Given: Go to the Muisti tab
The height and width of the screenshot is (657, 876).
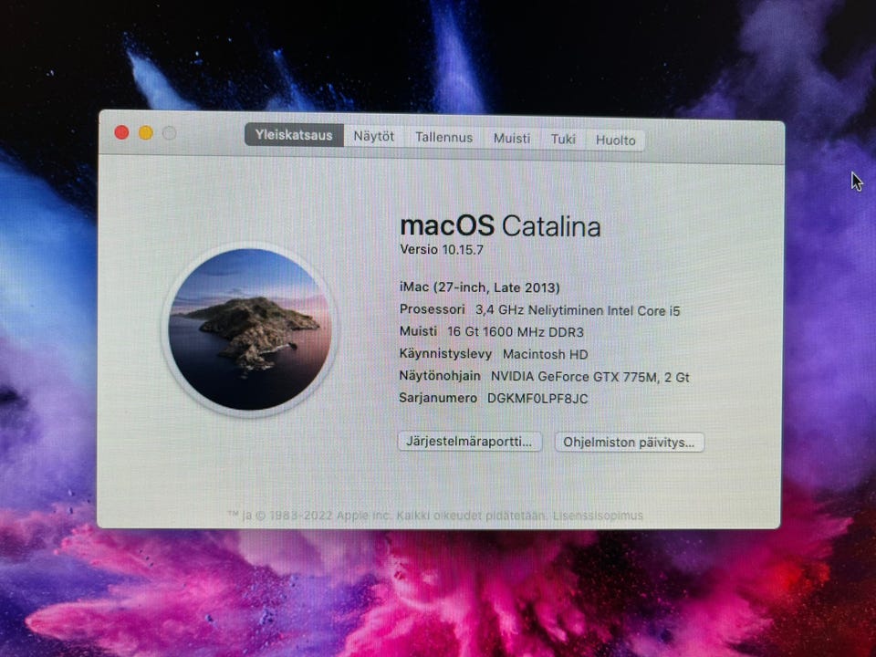Looking at the screenshot, I should pyautogui.click(x=512, y=139).
